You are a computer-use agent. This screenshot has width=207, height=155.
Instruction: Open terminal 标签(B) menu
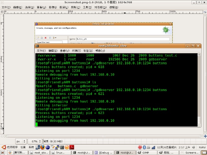(x=88, y=51)
